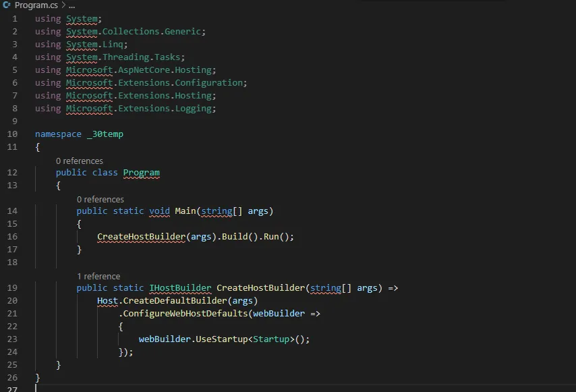Click 'webBuilder' parameter on line 21
The height and width of the screenshot is (392, 576).
(279, 314)
